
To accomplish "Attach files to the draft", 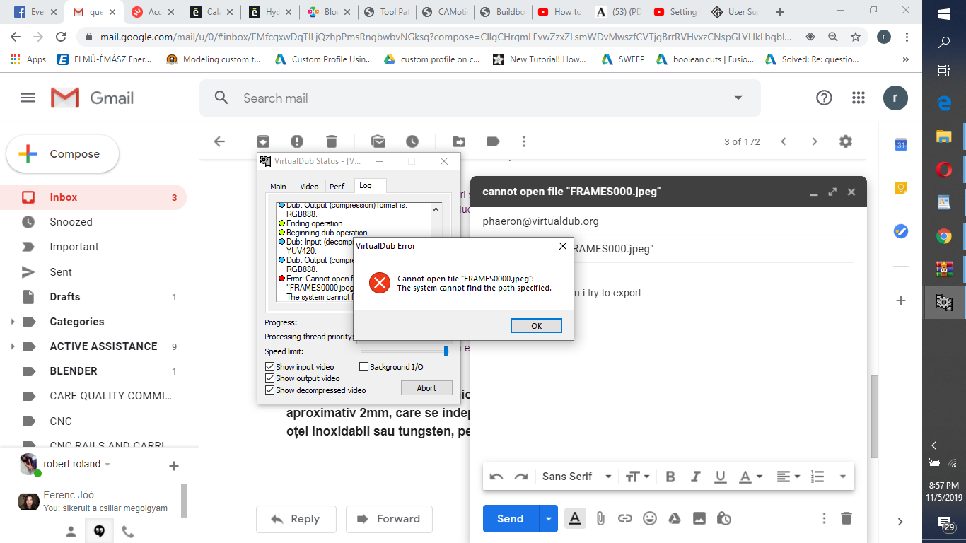I will [600, 518].
